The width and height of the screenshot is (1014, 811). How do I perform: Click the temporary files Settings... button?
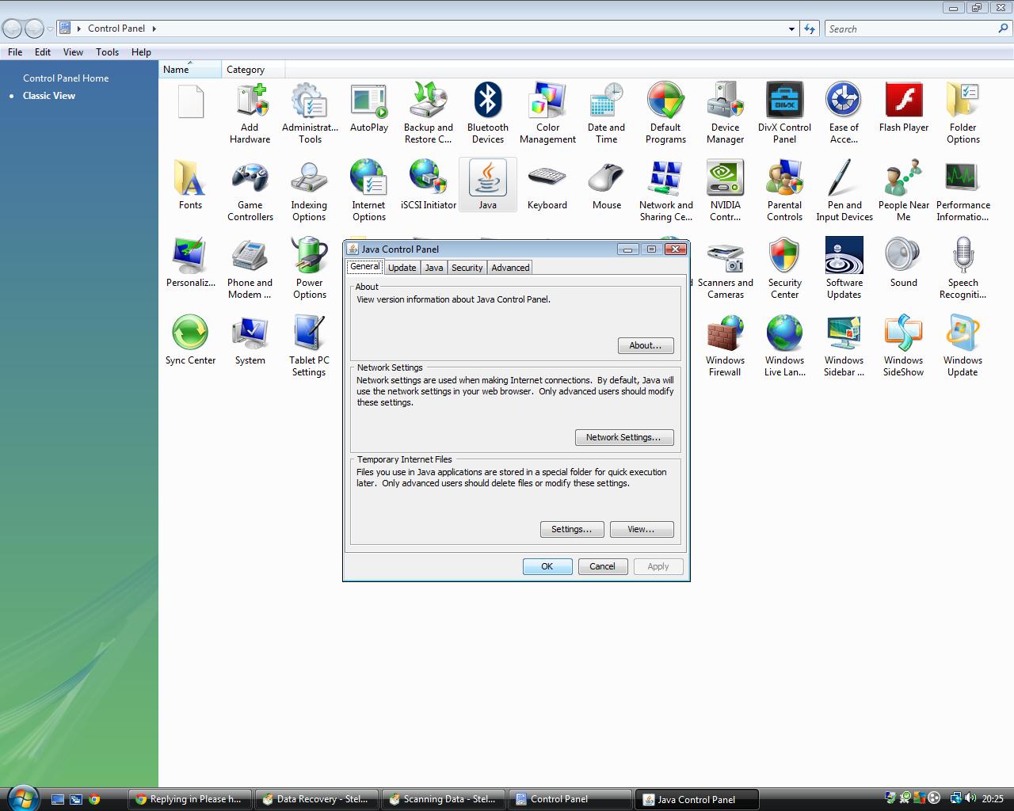[x=572, y=529]
